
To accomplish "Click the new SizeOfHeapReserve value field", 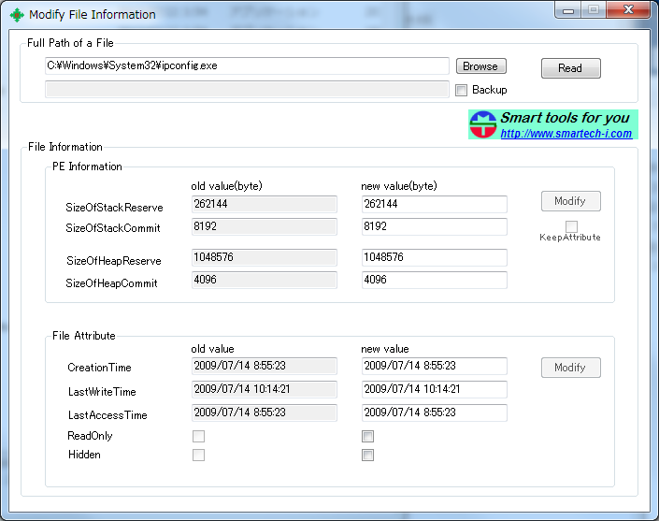I will point(434,258).
